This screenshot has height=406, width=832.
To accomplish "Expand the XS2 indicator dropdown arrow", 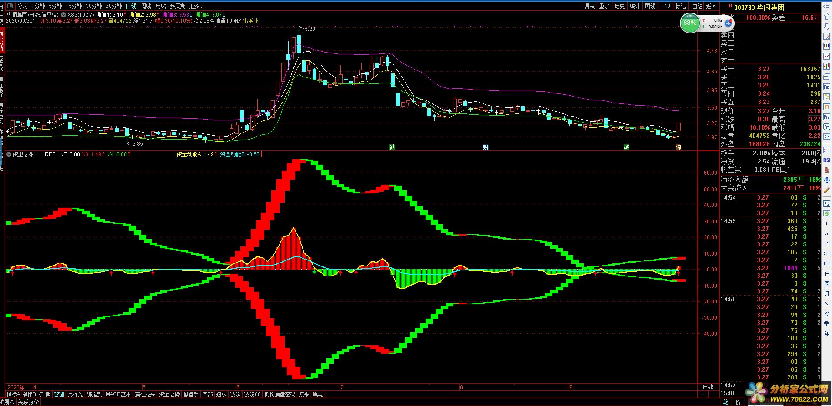I will click(x=63, y=15).
